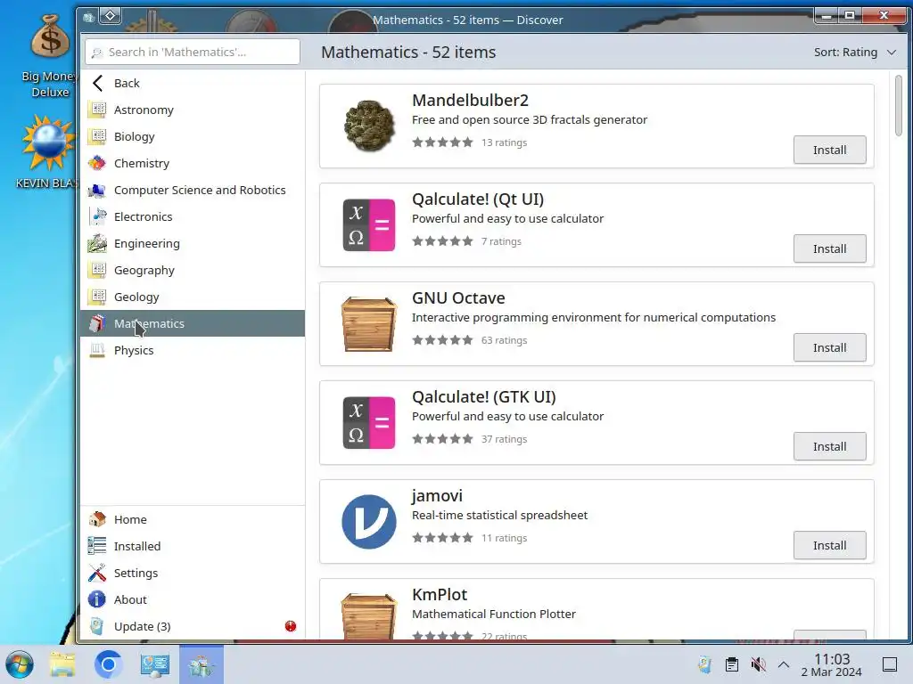Click the Qalculate! (Qt UI) app icon
Screen dimensions: 913x684
coord(369,224)
